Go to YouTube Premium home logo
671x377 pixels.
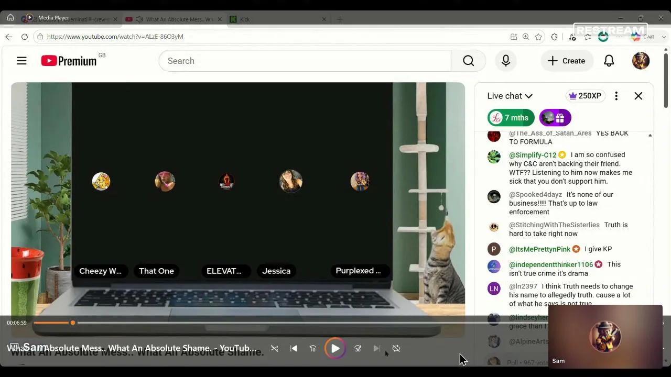click(69, 61)
